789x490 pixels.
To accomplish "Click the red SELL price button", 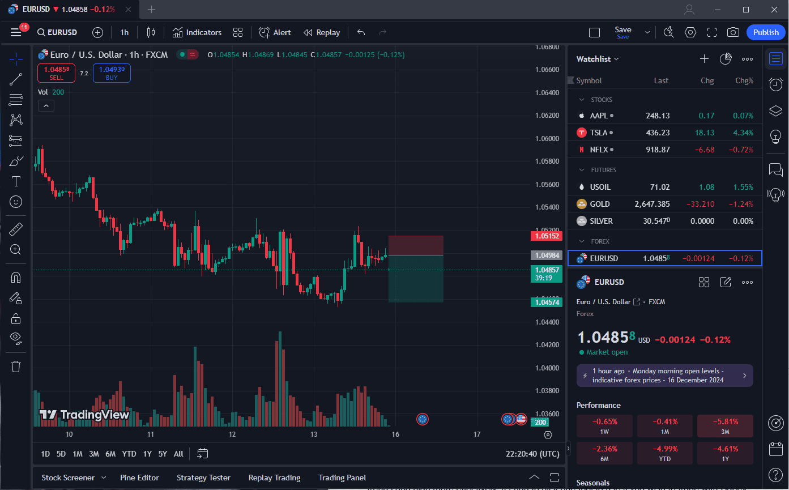I will pos(56,73).
